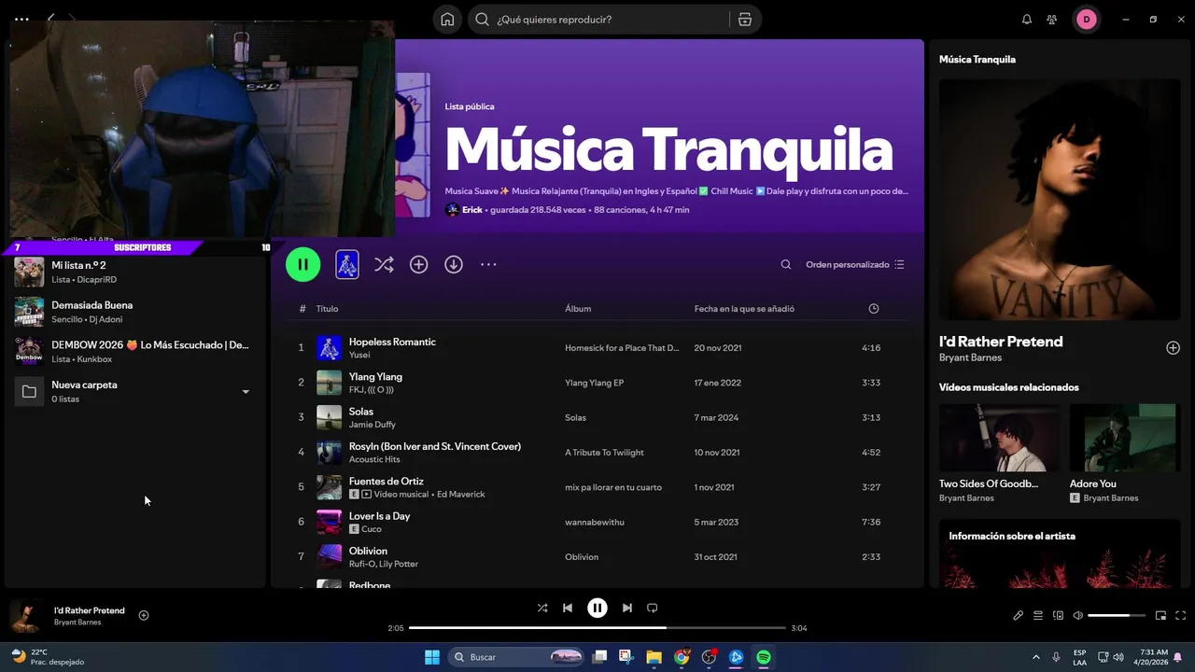This screenshot has width=1195, height=672.
Task: Go to Spotify home icon
Action: click(x=448, y=20)
